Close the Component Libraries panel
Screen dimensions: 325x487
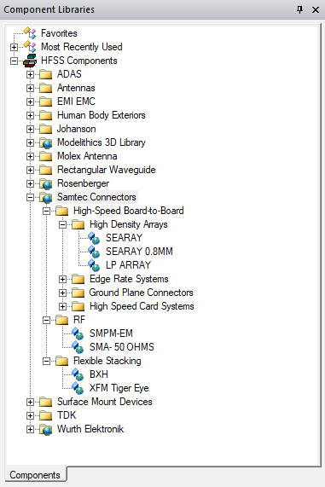click(x=316, y=10)
